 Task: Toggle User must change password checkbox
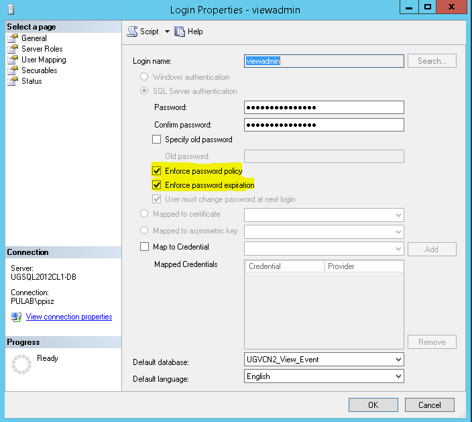pyautogui.click(x=156, y=199)
